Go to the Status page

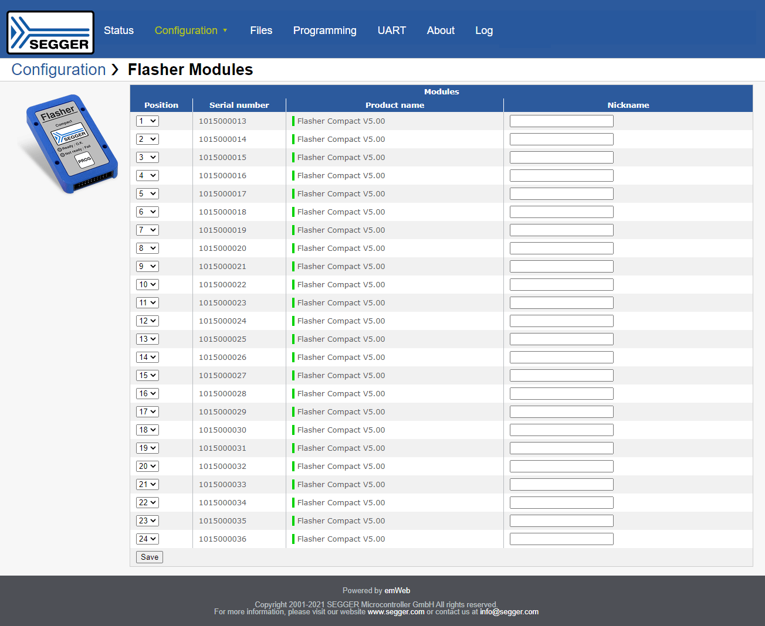click(x=119, y=30)
